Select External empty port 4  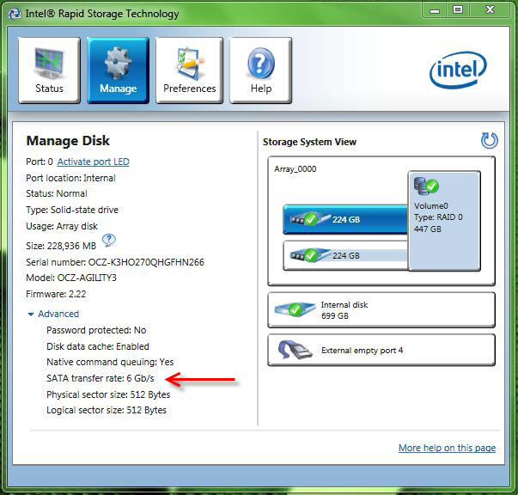click(381, 351)
